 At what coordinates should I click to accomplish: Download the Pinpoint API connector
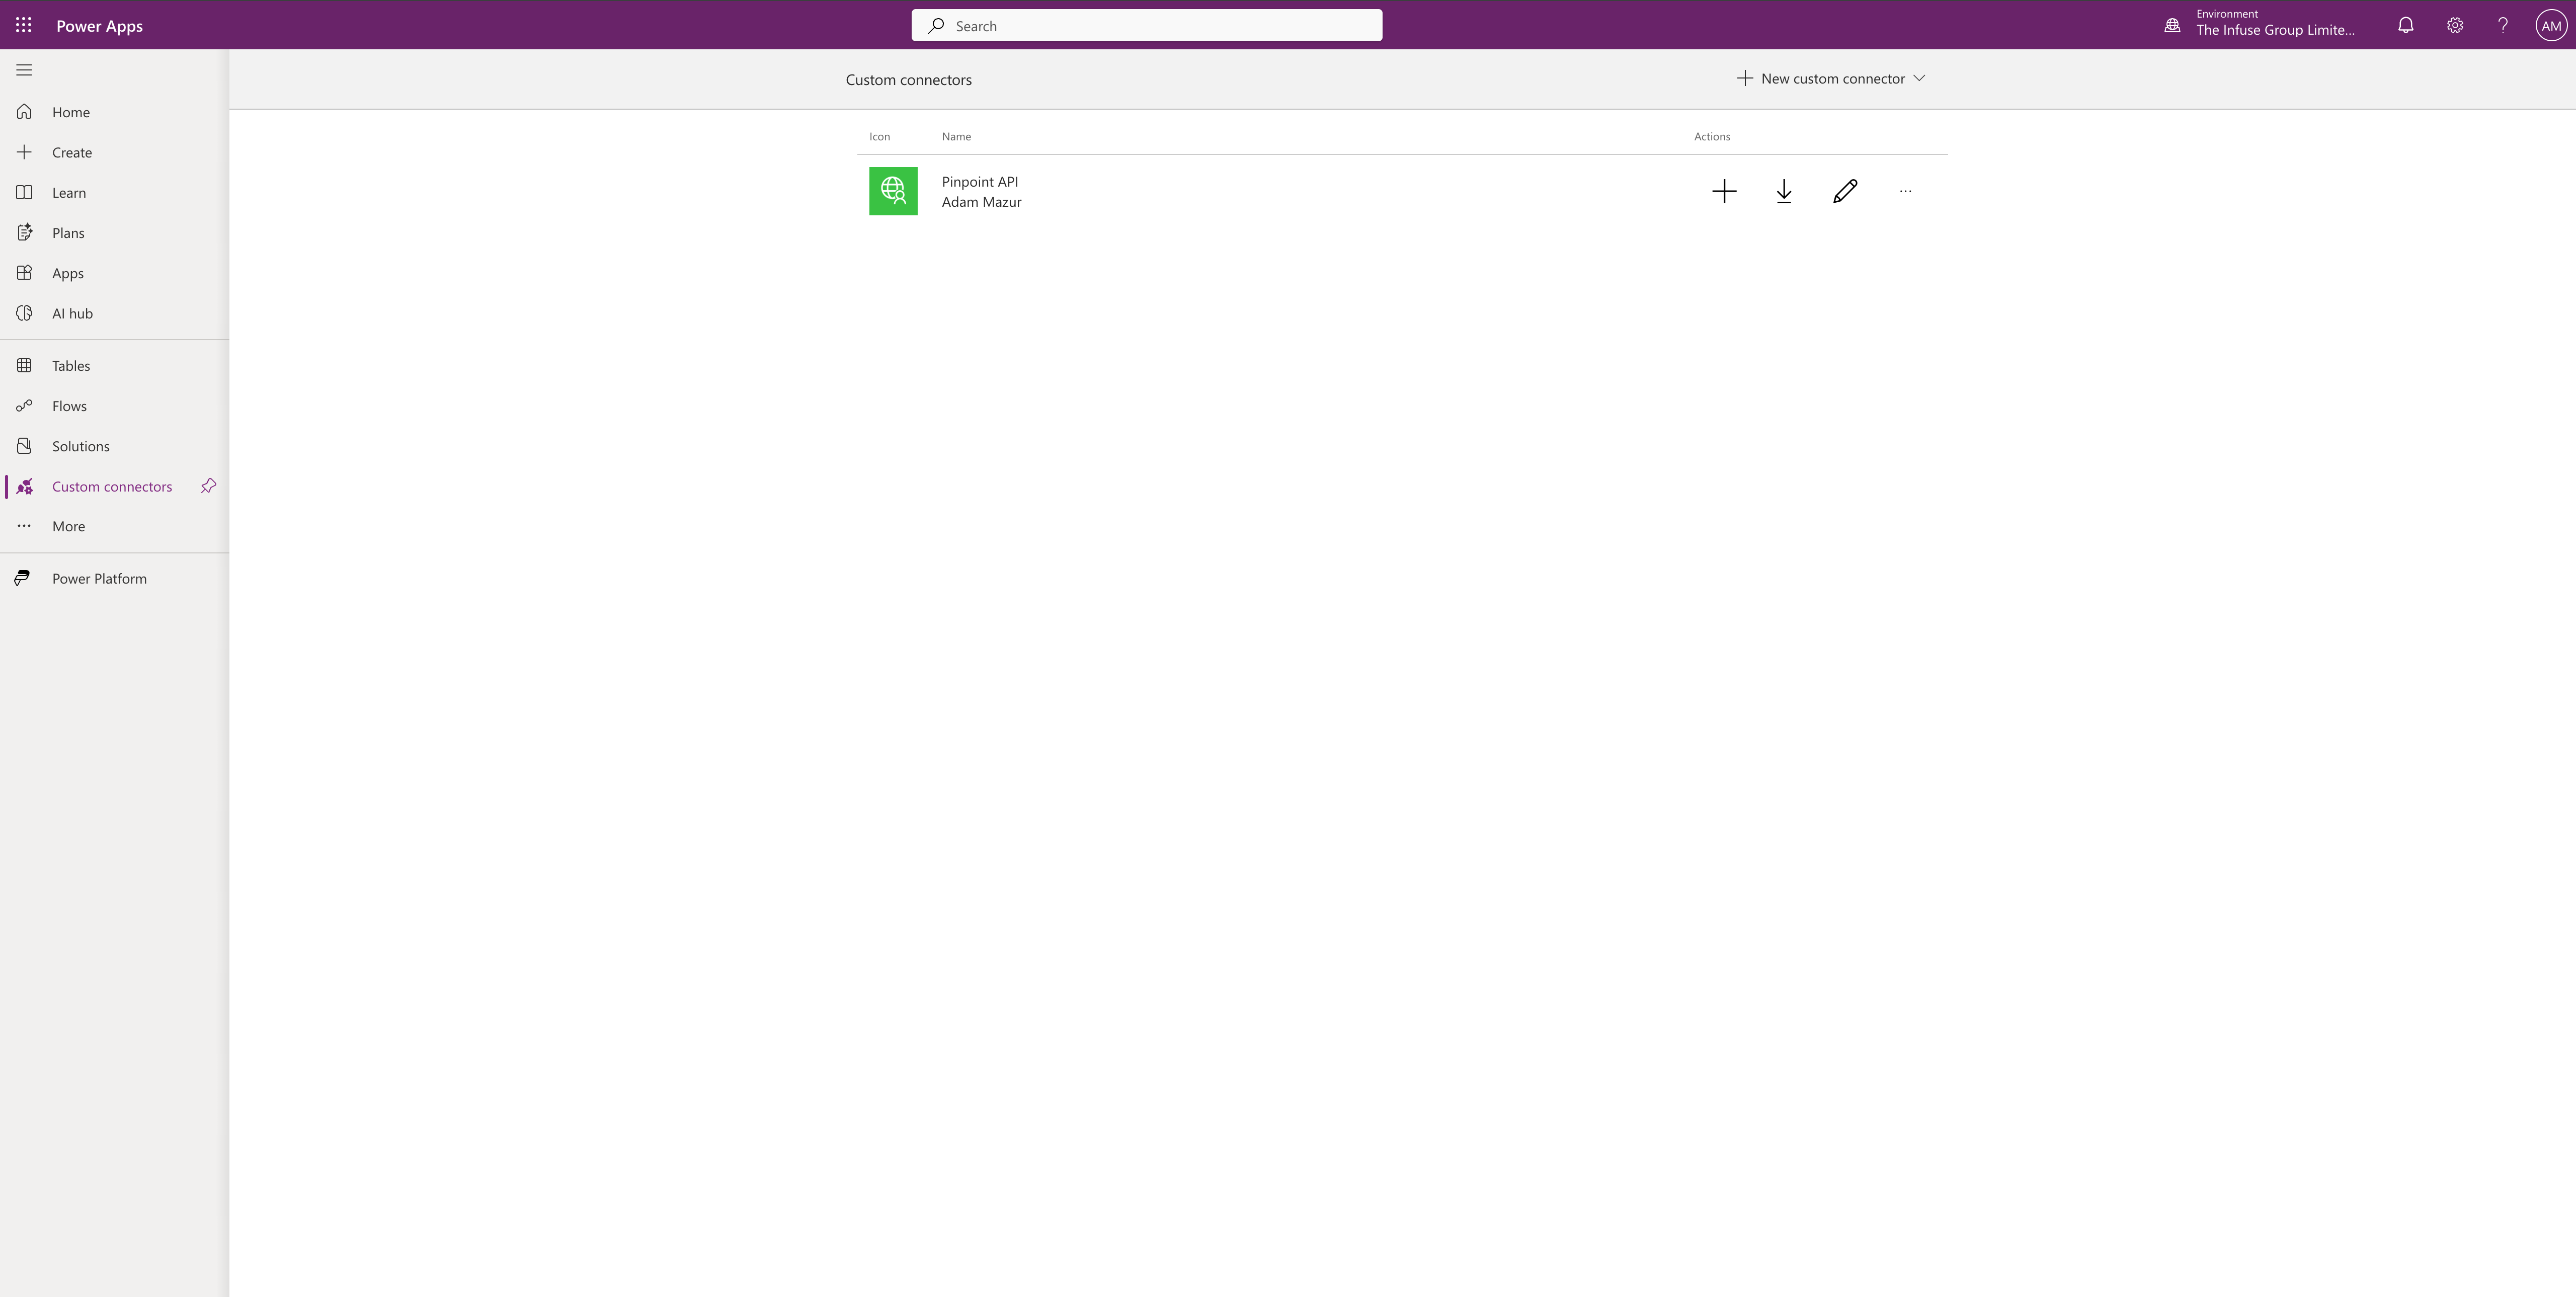pos(1783,191)
